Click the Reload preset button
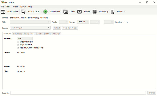Screen dimensions: 157x96 point(57,28)
